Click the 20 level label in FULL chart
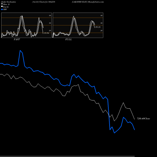 101,30
